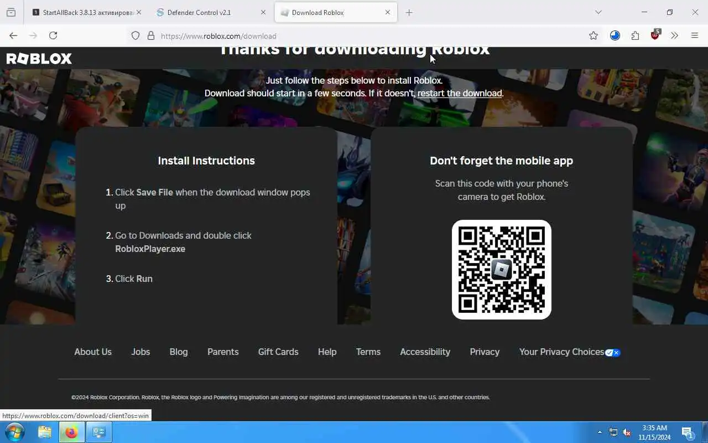The image size is (708, 443).
Task: Open the Terms footer link
Action: point(368,352)
